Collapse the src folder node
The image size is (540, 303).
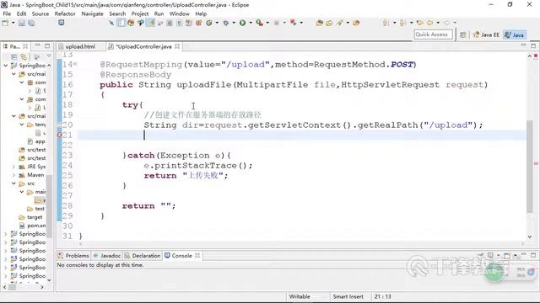pos(13,183)
